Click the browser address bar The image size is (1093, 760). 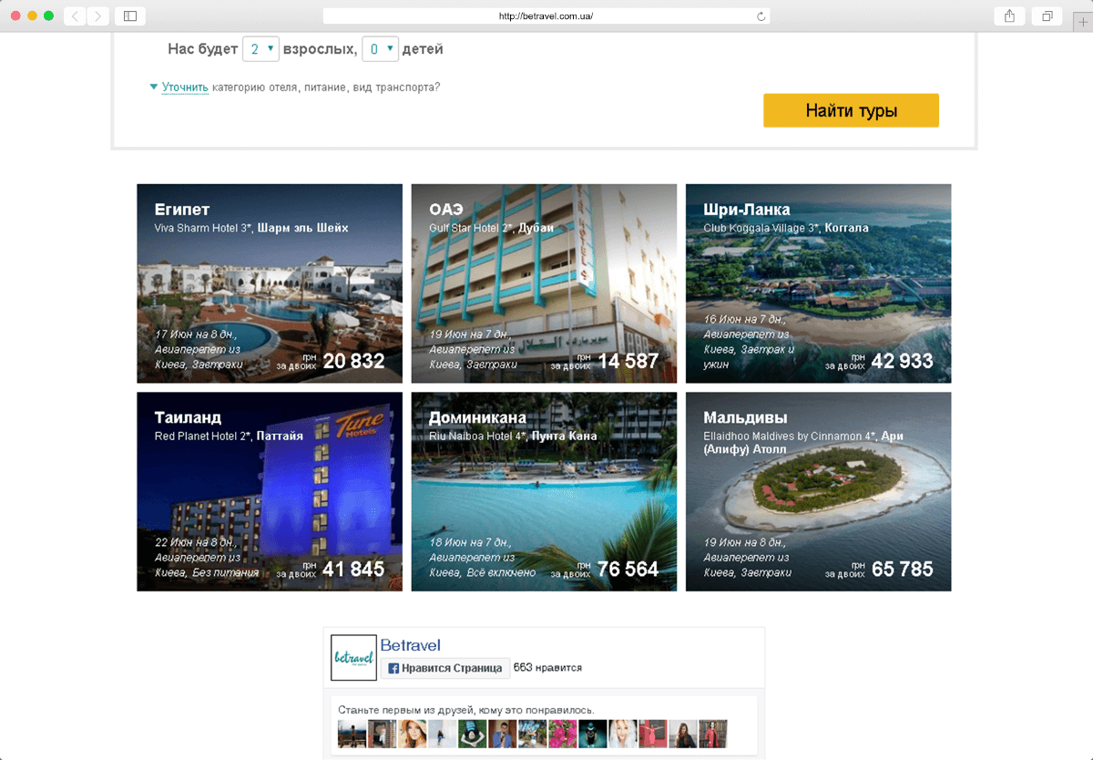click(546, 16)
